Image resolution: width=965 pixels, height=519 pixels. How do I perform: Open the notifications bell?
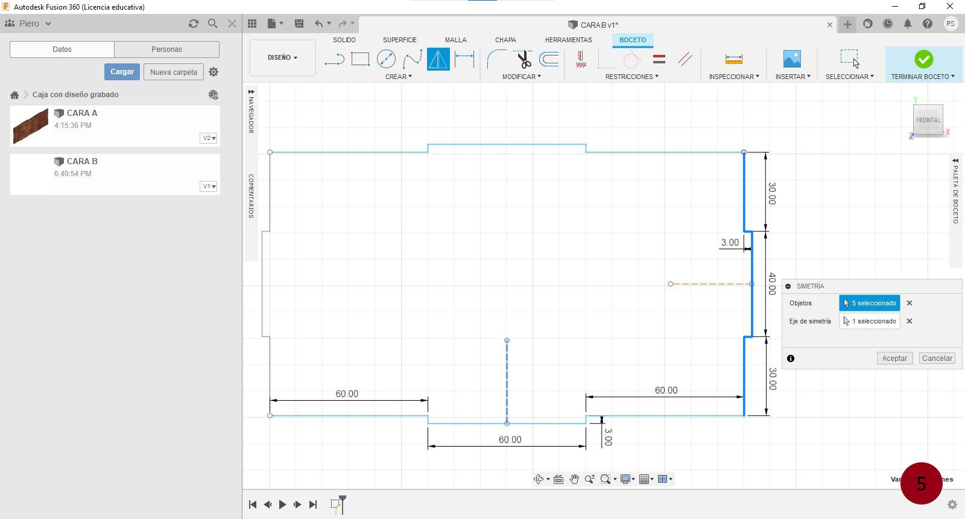908,24
